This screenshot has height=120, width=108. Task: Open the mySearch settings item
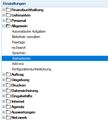tap(19, 48)
